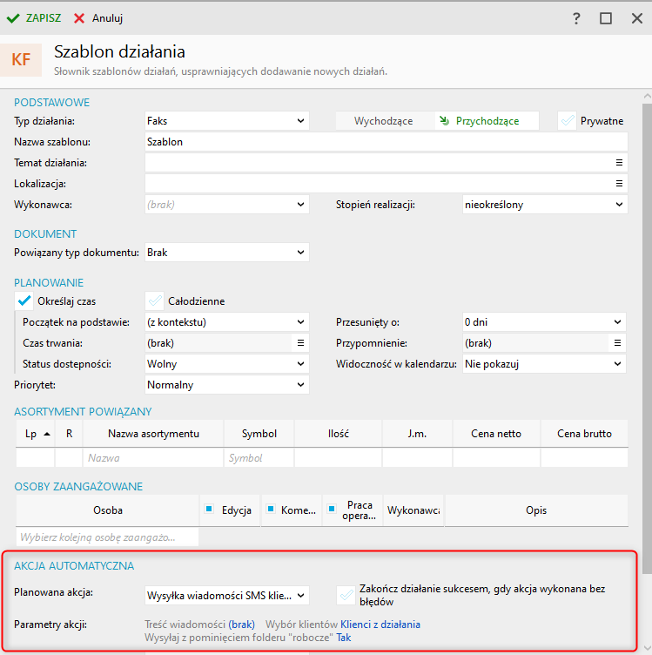Viewport: 652px width, 655px height.
Task: Click the green ZAPISZ save checkmark
Action: point(13,17)
